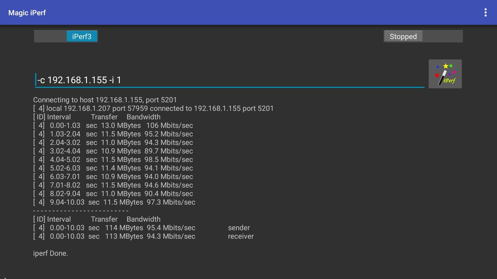
Task: Click the receiver summary line
Action: coord(143,236)
